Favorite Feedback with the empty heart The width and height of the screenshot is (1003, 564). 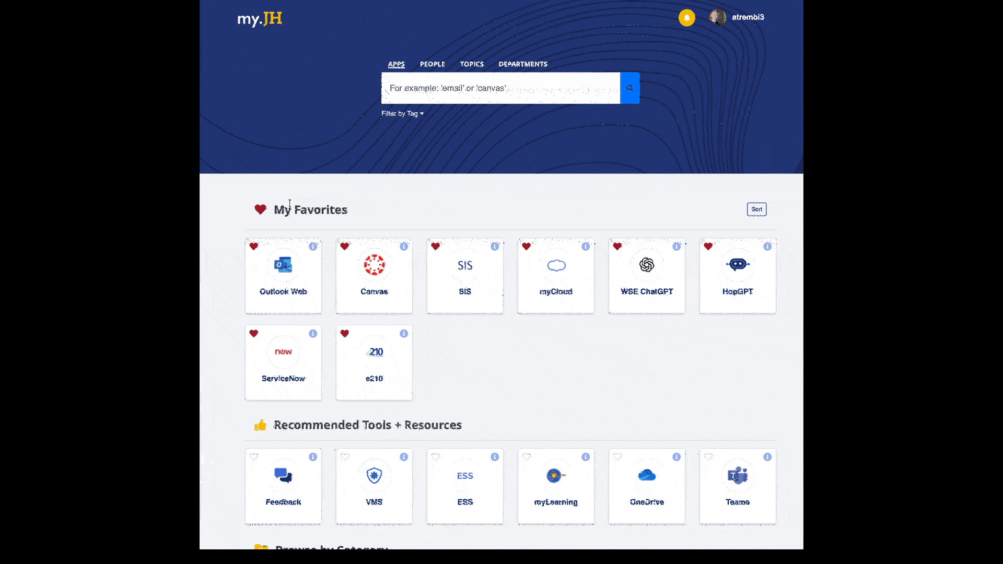pos(254,457)
